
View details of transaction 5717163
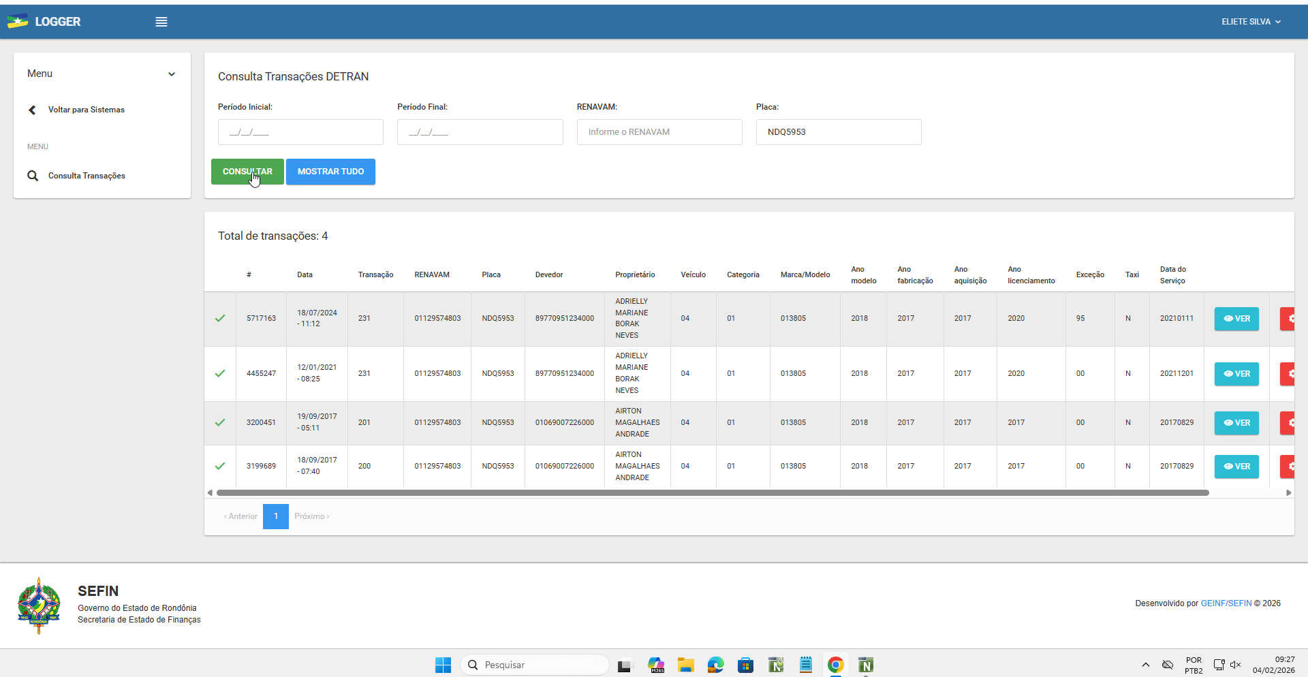point(1236,319)
